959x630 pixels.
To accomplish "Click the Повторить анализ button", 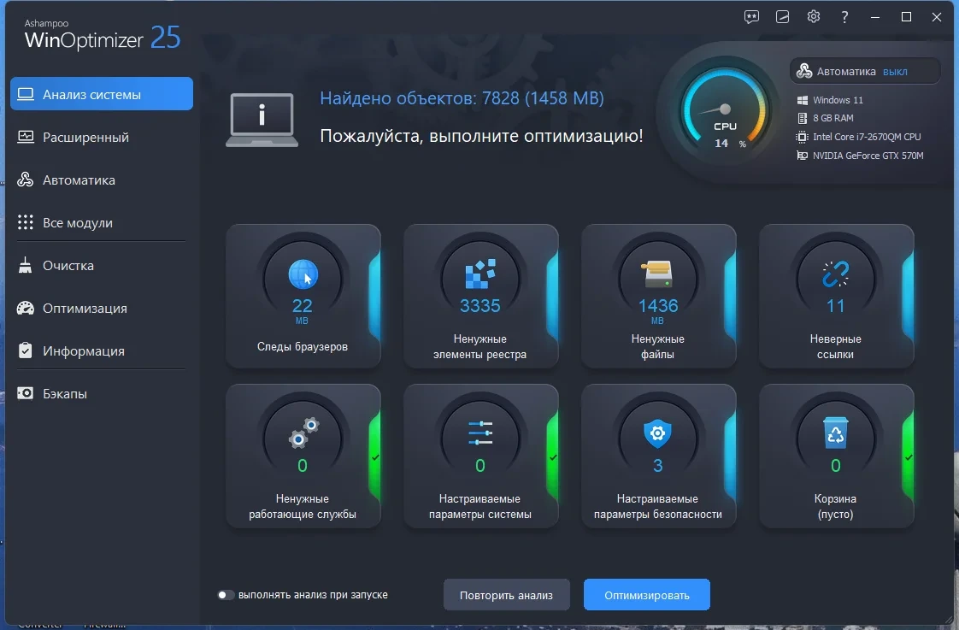I will [x=506, y=595].
